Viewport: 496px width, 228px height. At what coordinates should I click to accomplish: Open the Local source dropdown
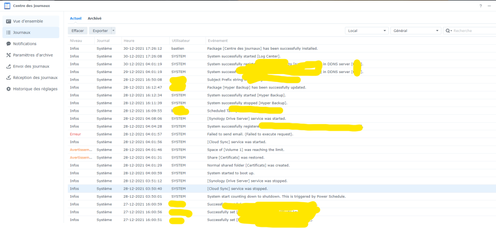coord(367,31)
